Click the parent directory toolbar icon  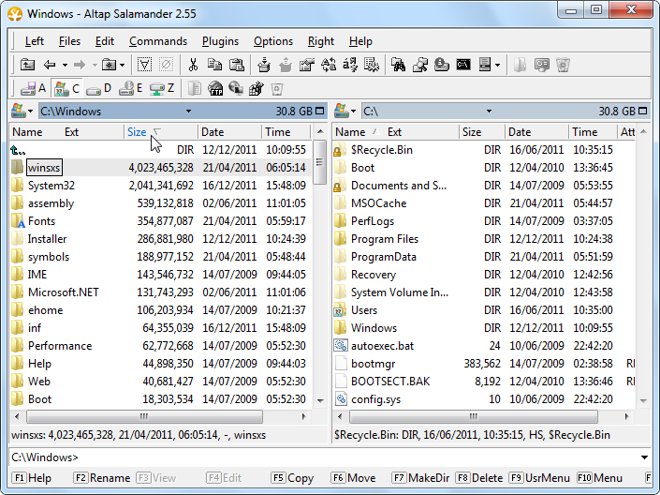(x=27, y=65)
